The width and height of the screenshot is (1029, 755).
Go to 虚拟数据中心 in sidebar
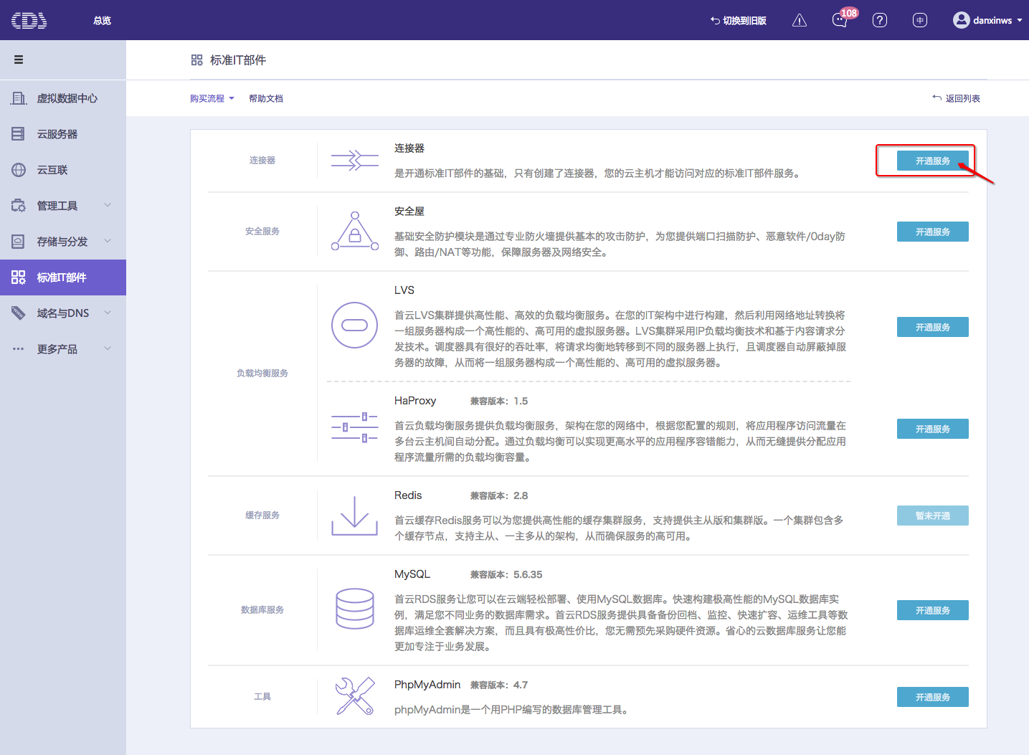(67, 98)
